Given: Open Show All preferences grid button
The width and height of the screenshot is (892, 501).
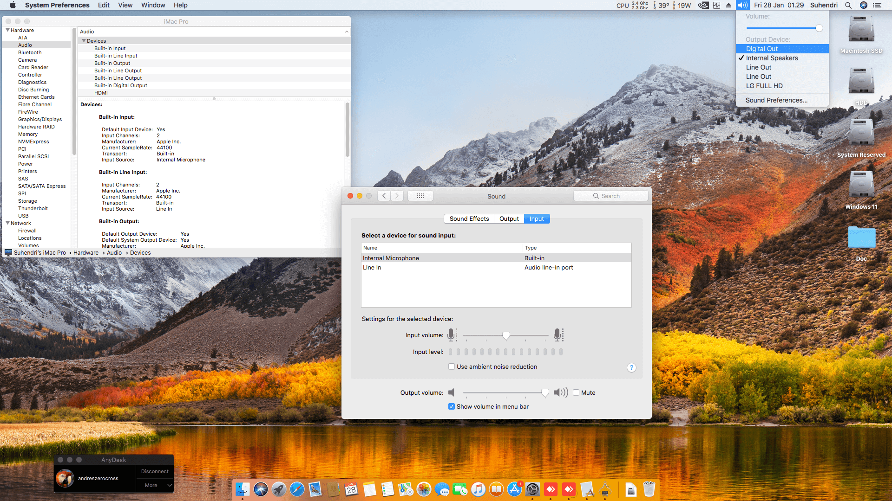Looking at the screenshot, I should [x=420, y=196].
